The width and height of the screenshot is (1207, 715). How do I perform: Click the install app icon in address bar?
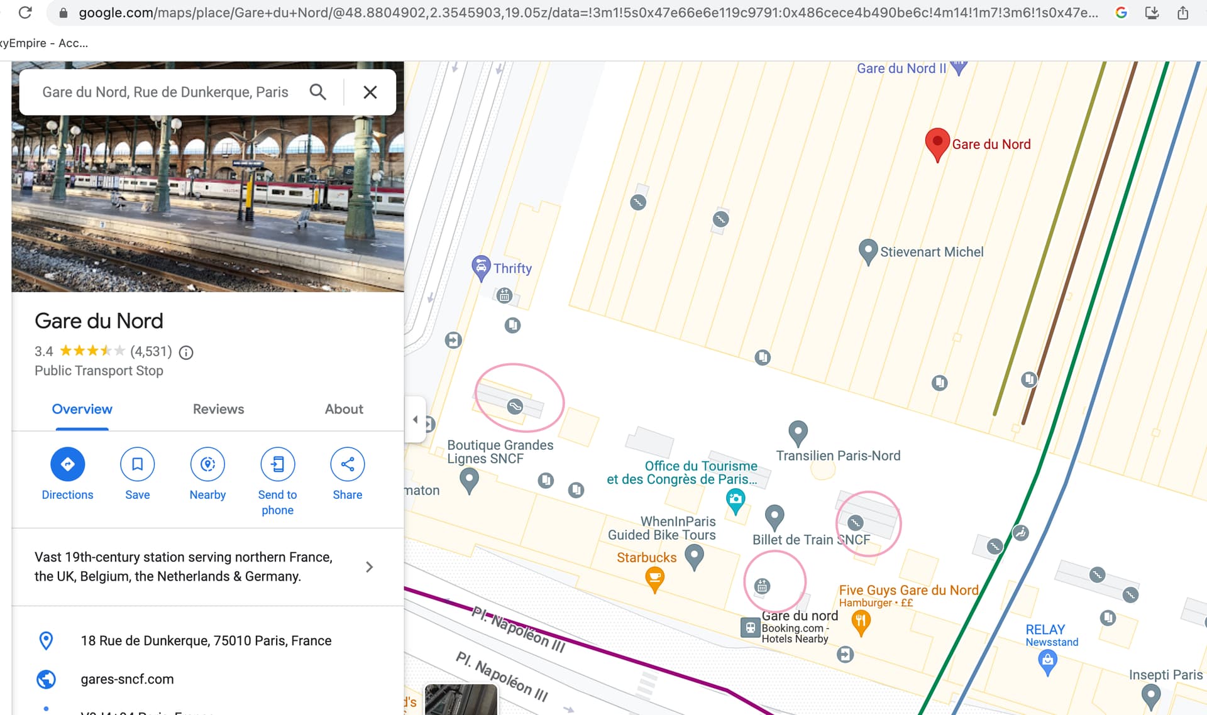[1152, 13]
